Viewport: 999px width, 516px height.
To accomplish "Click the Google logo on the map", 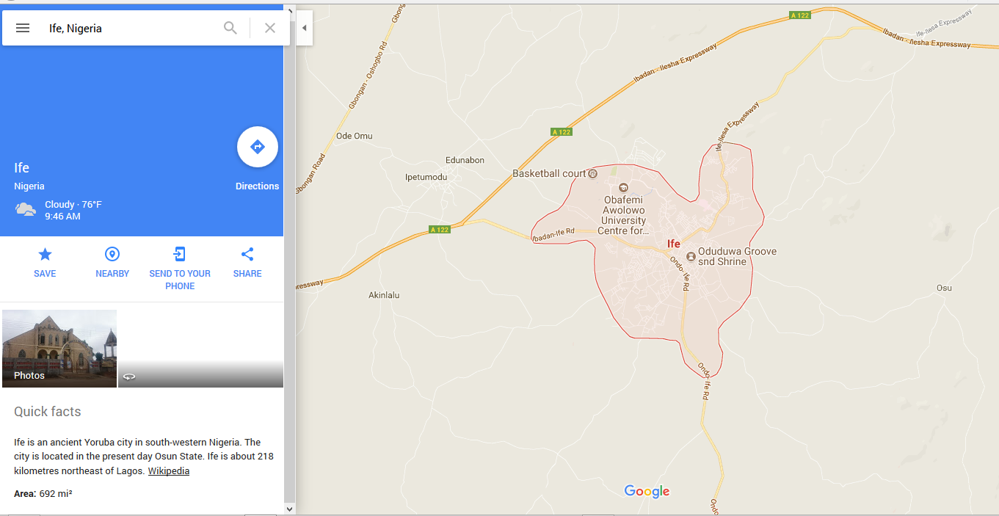I will pos(647,491).
